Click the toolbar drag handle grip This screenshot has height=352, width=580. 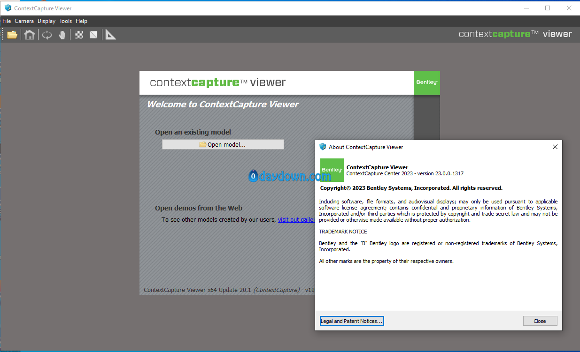2,35
